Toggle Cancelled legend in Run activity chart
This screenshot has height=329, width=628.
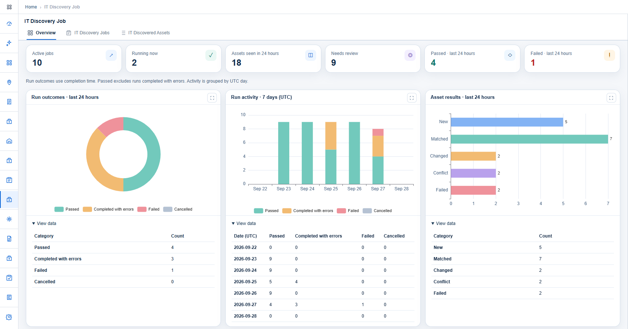[x=377, y=211]
